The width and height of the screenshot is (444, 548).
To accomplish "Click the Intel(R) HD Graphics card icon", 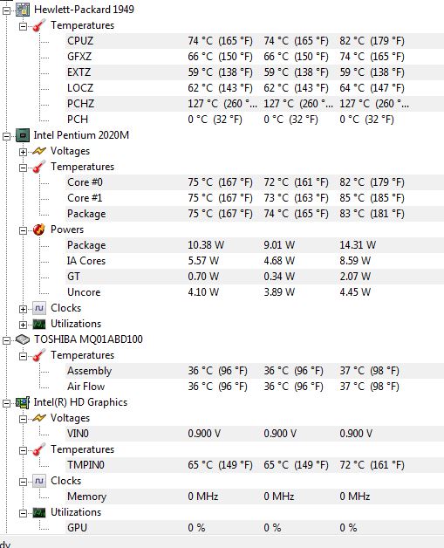I will point(23,403).
